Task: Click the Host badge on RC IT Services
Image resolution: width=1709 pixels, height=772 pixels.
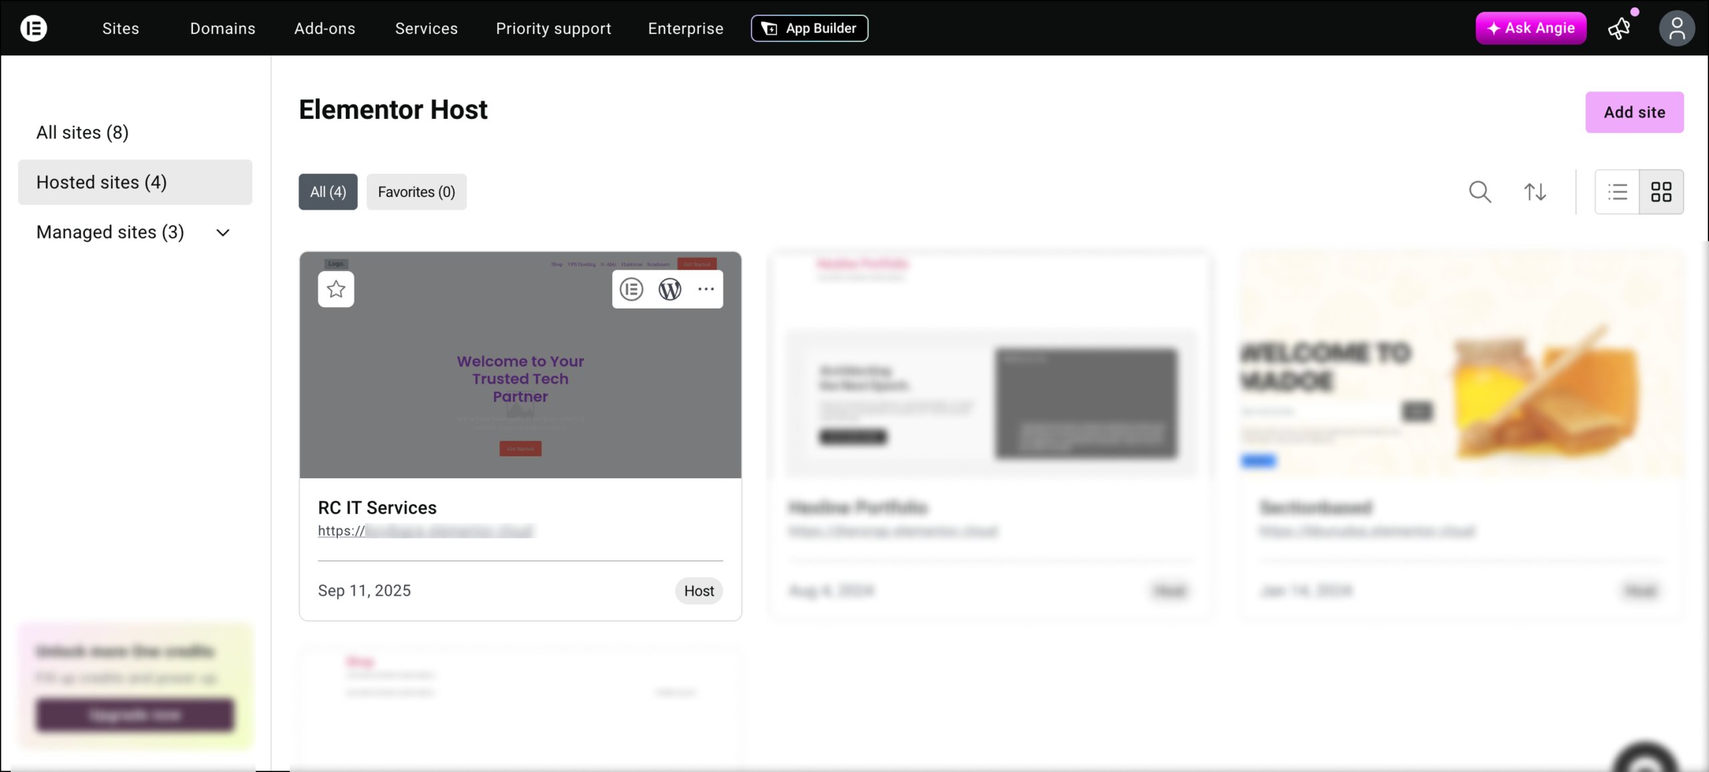Action: (699, 591)
